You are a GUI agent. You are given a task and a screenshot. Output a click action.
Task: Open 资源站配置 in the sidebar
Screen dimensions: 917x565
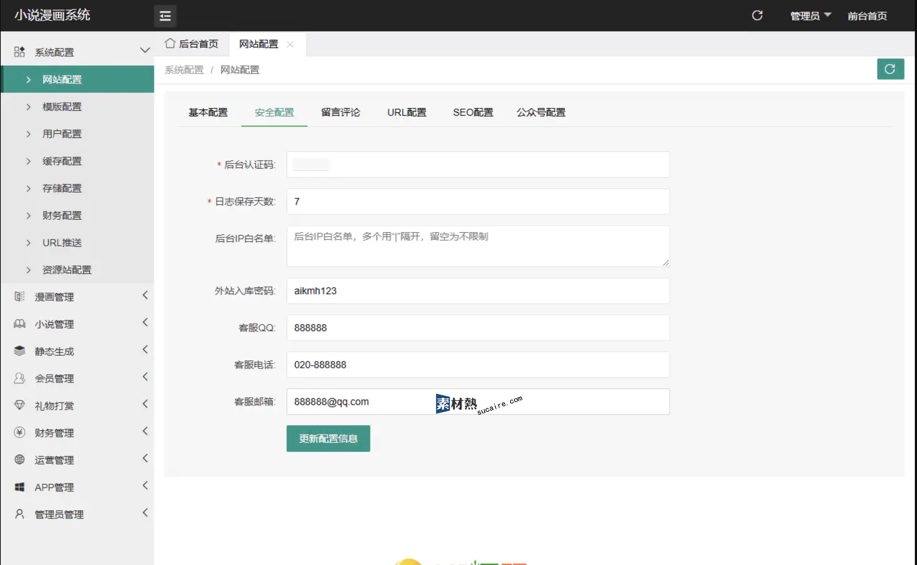[x=77, y=270]
